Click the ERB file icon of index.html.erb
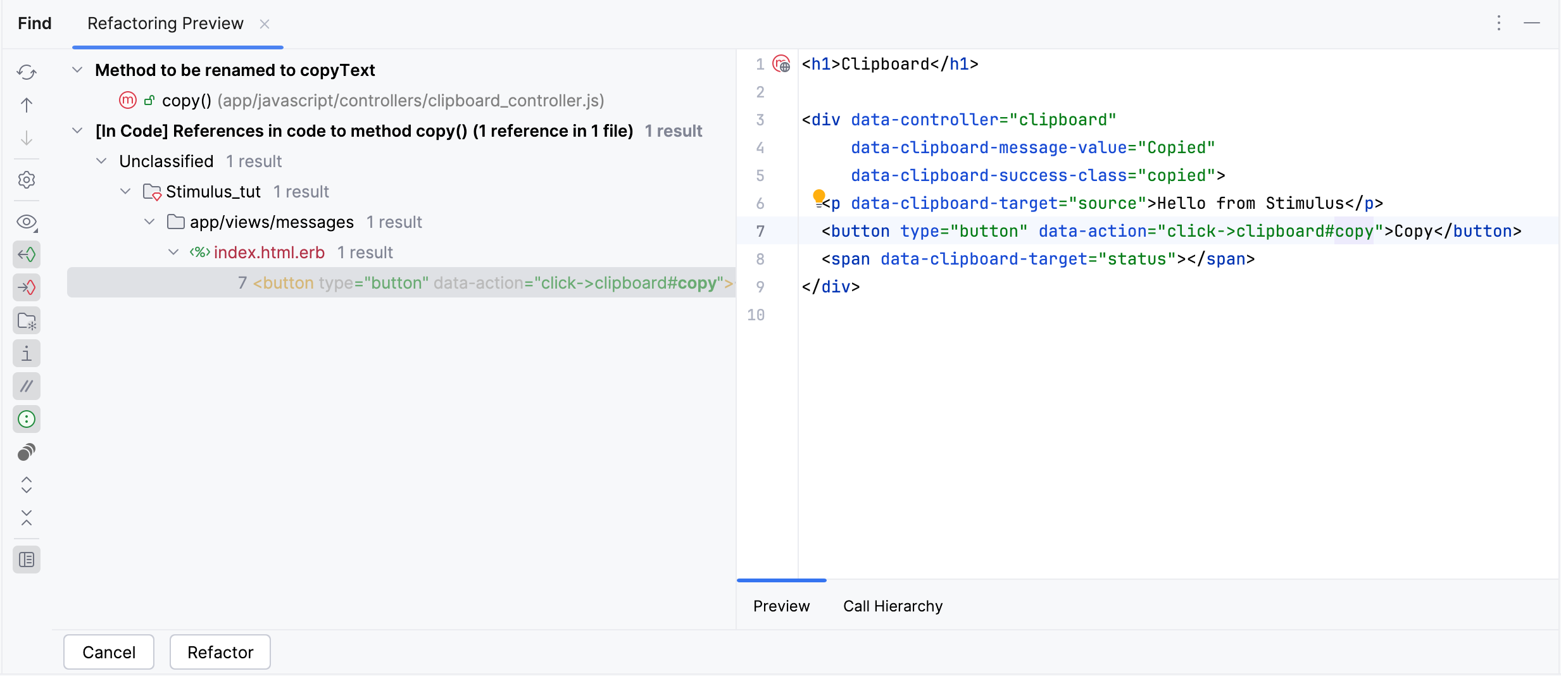 coord(200,253)
